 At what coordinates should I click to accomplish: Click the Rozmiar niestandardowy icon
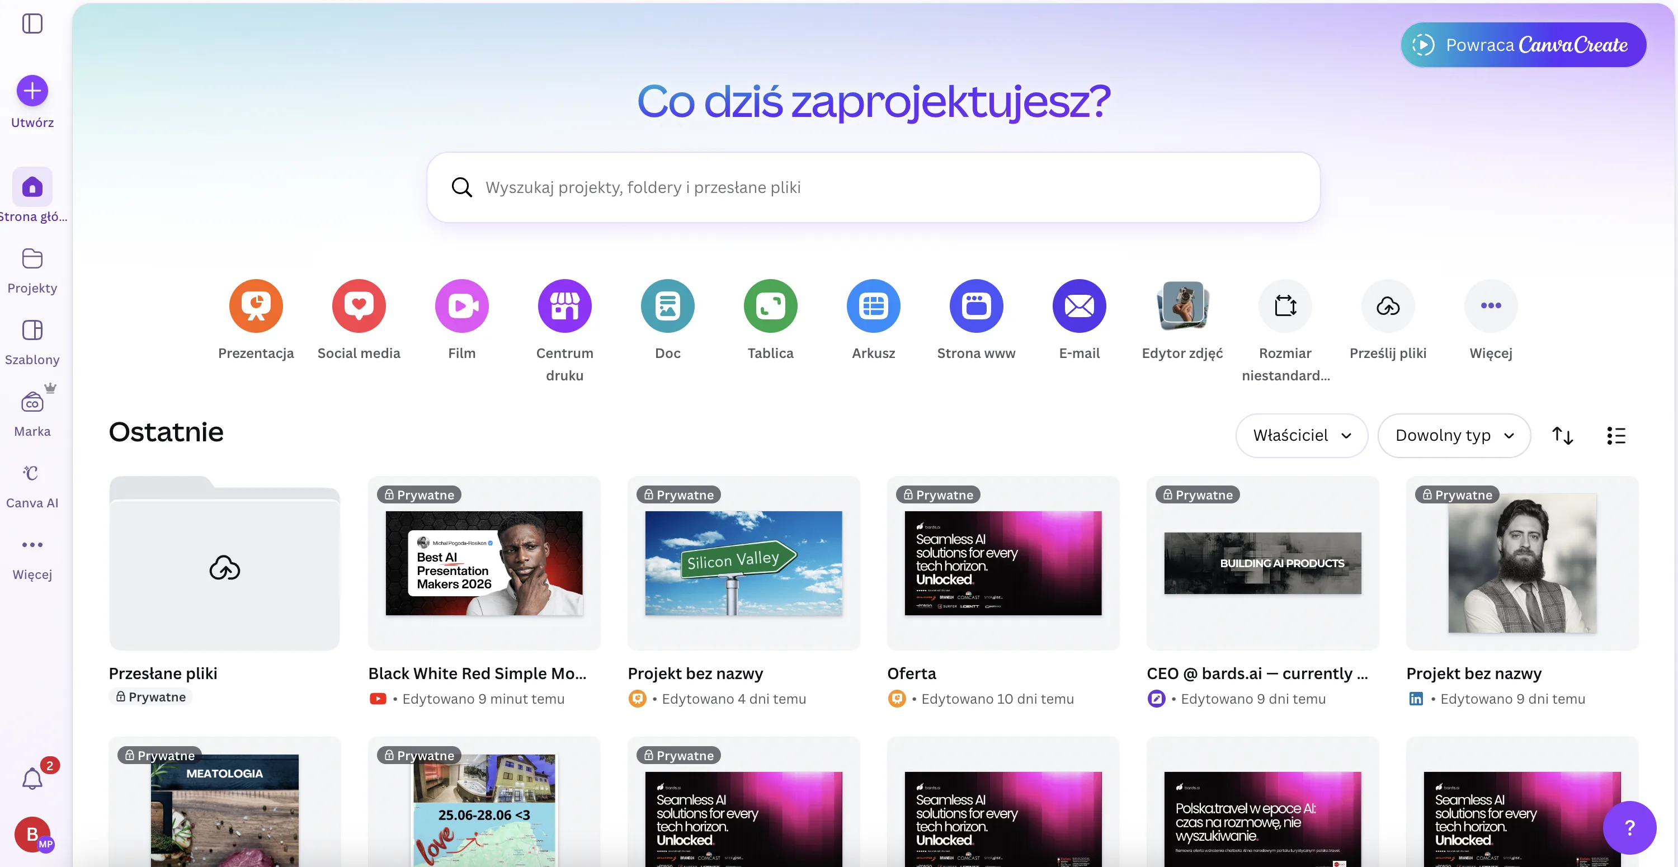[x=1285, y=306]
